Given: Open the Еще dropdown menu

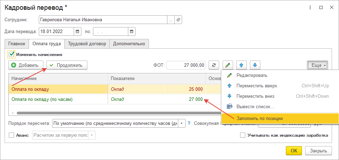Looking at the screenshot, I should click(317, 65).
